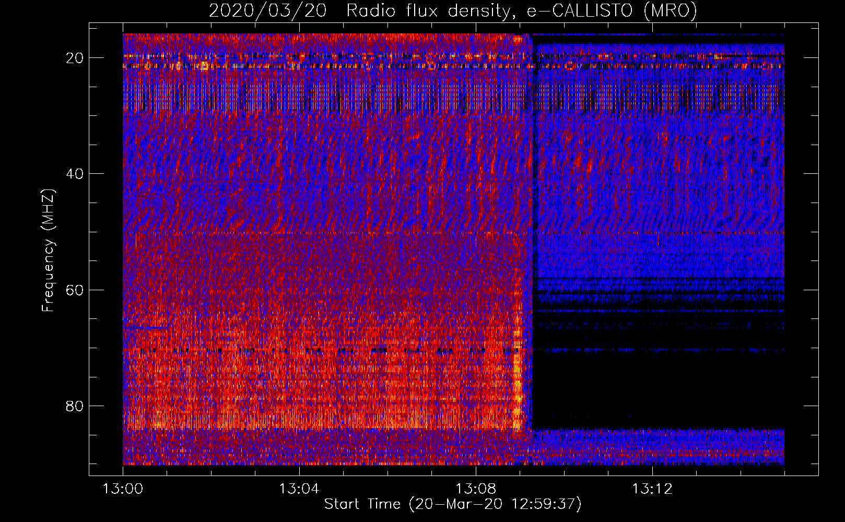Click the '60' frequency tick label
Screen dimensions: 845x522
[x=75, y=290]
